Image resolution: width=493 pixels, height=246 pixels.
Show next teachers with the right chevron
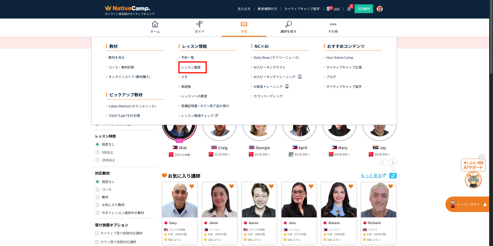pyautogui.click(x=393, y=163)
